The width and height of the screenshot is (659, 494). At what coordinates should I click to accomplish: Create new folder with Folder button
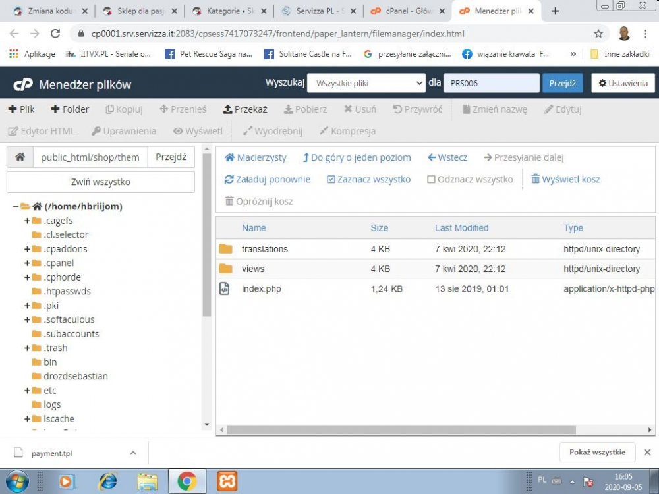click(70, 109)
